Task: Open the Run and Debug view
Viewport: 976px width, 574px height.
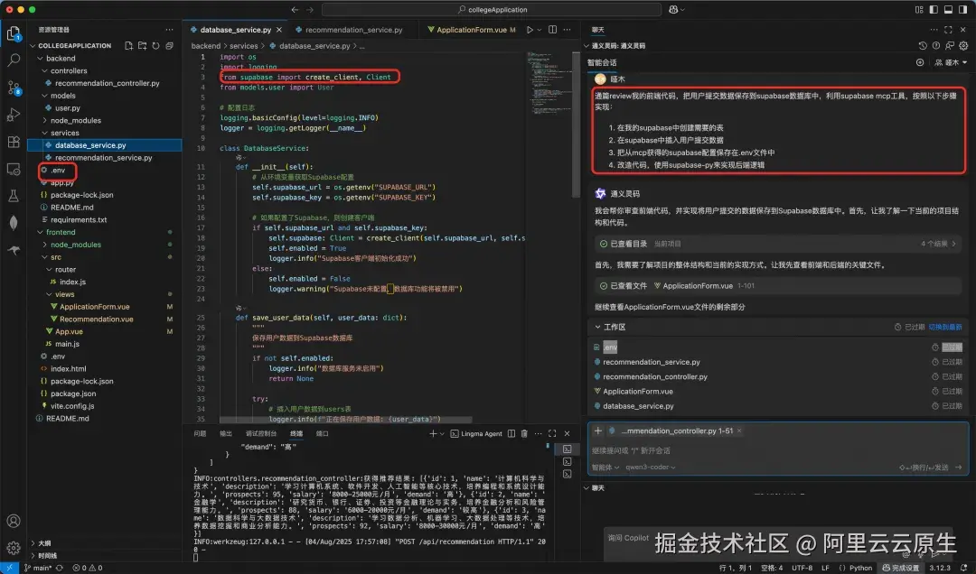Action: (13, 115)
